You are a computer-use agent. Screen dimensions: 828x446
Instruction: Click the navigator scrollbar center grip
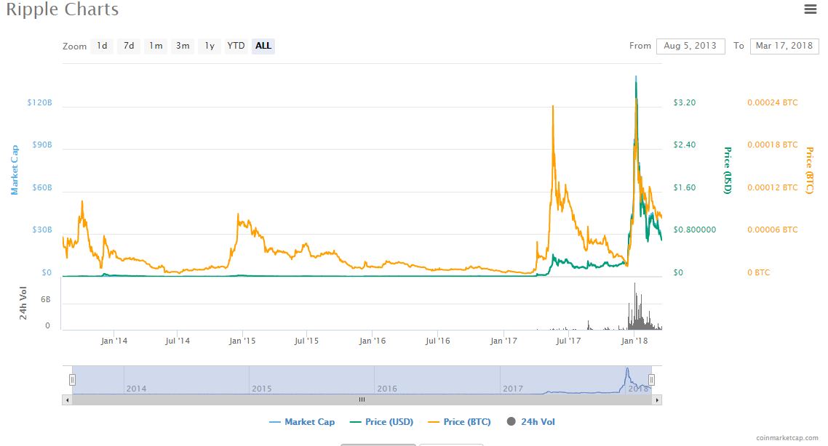point(362,400)
